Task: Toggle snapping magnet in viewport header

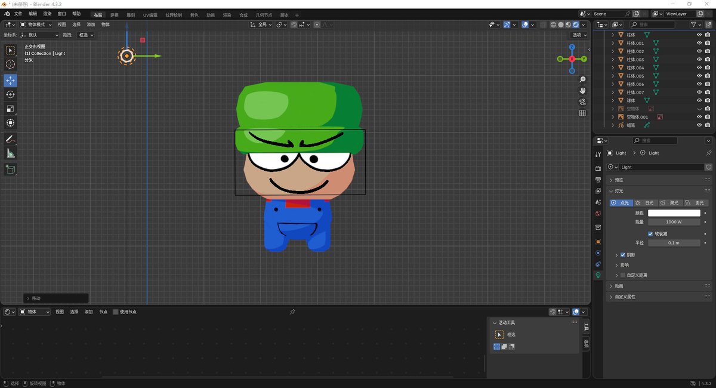Action: point(294,24)
